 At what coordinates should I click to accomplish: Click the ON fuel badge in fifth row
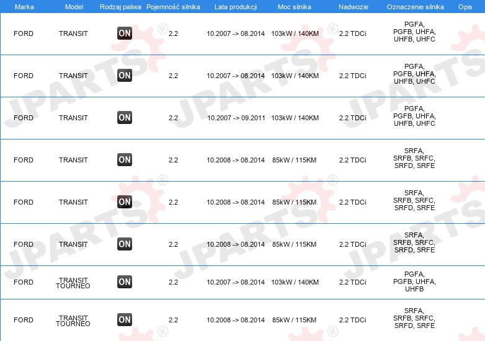pyautogui.click(x=125, y=202)
